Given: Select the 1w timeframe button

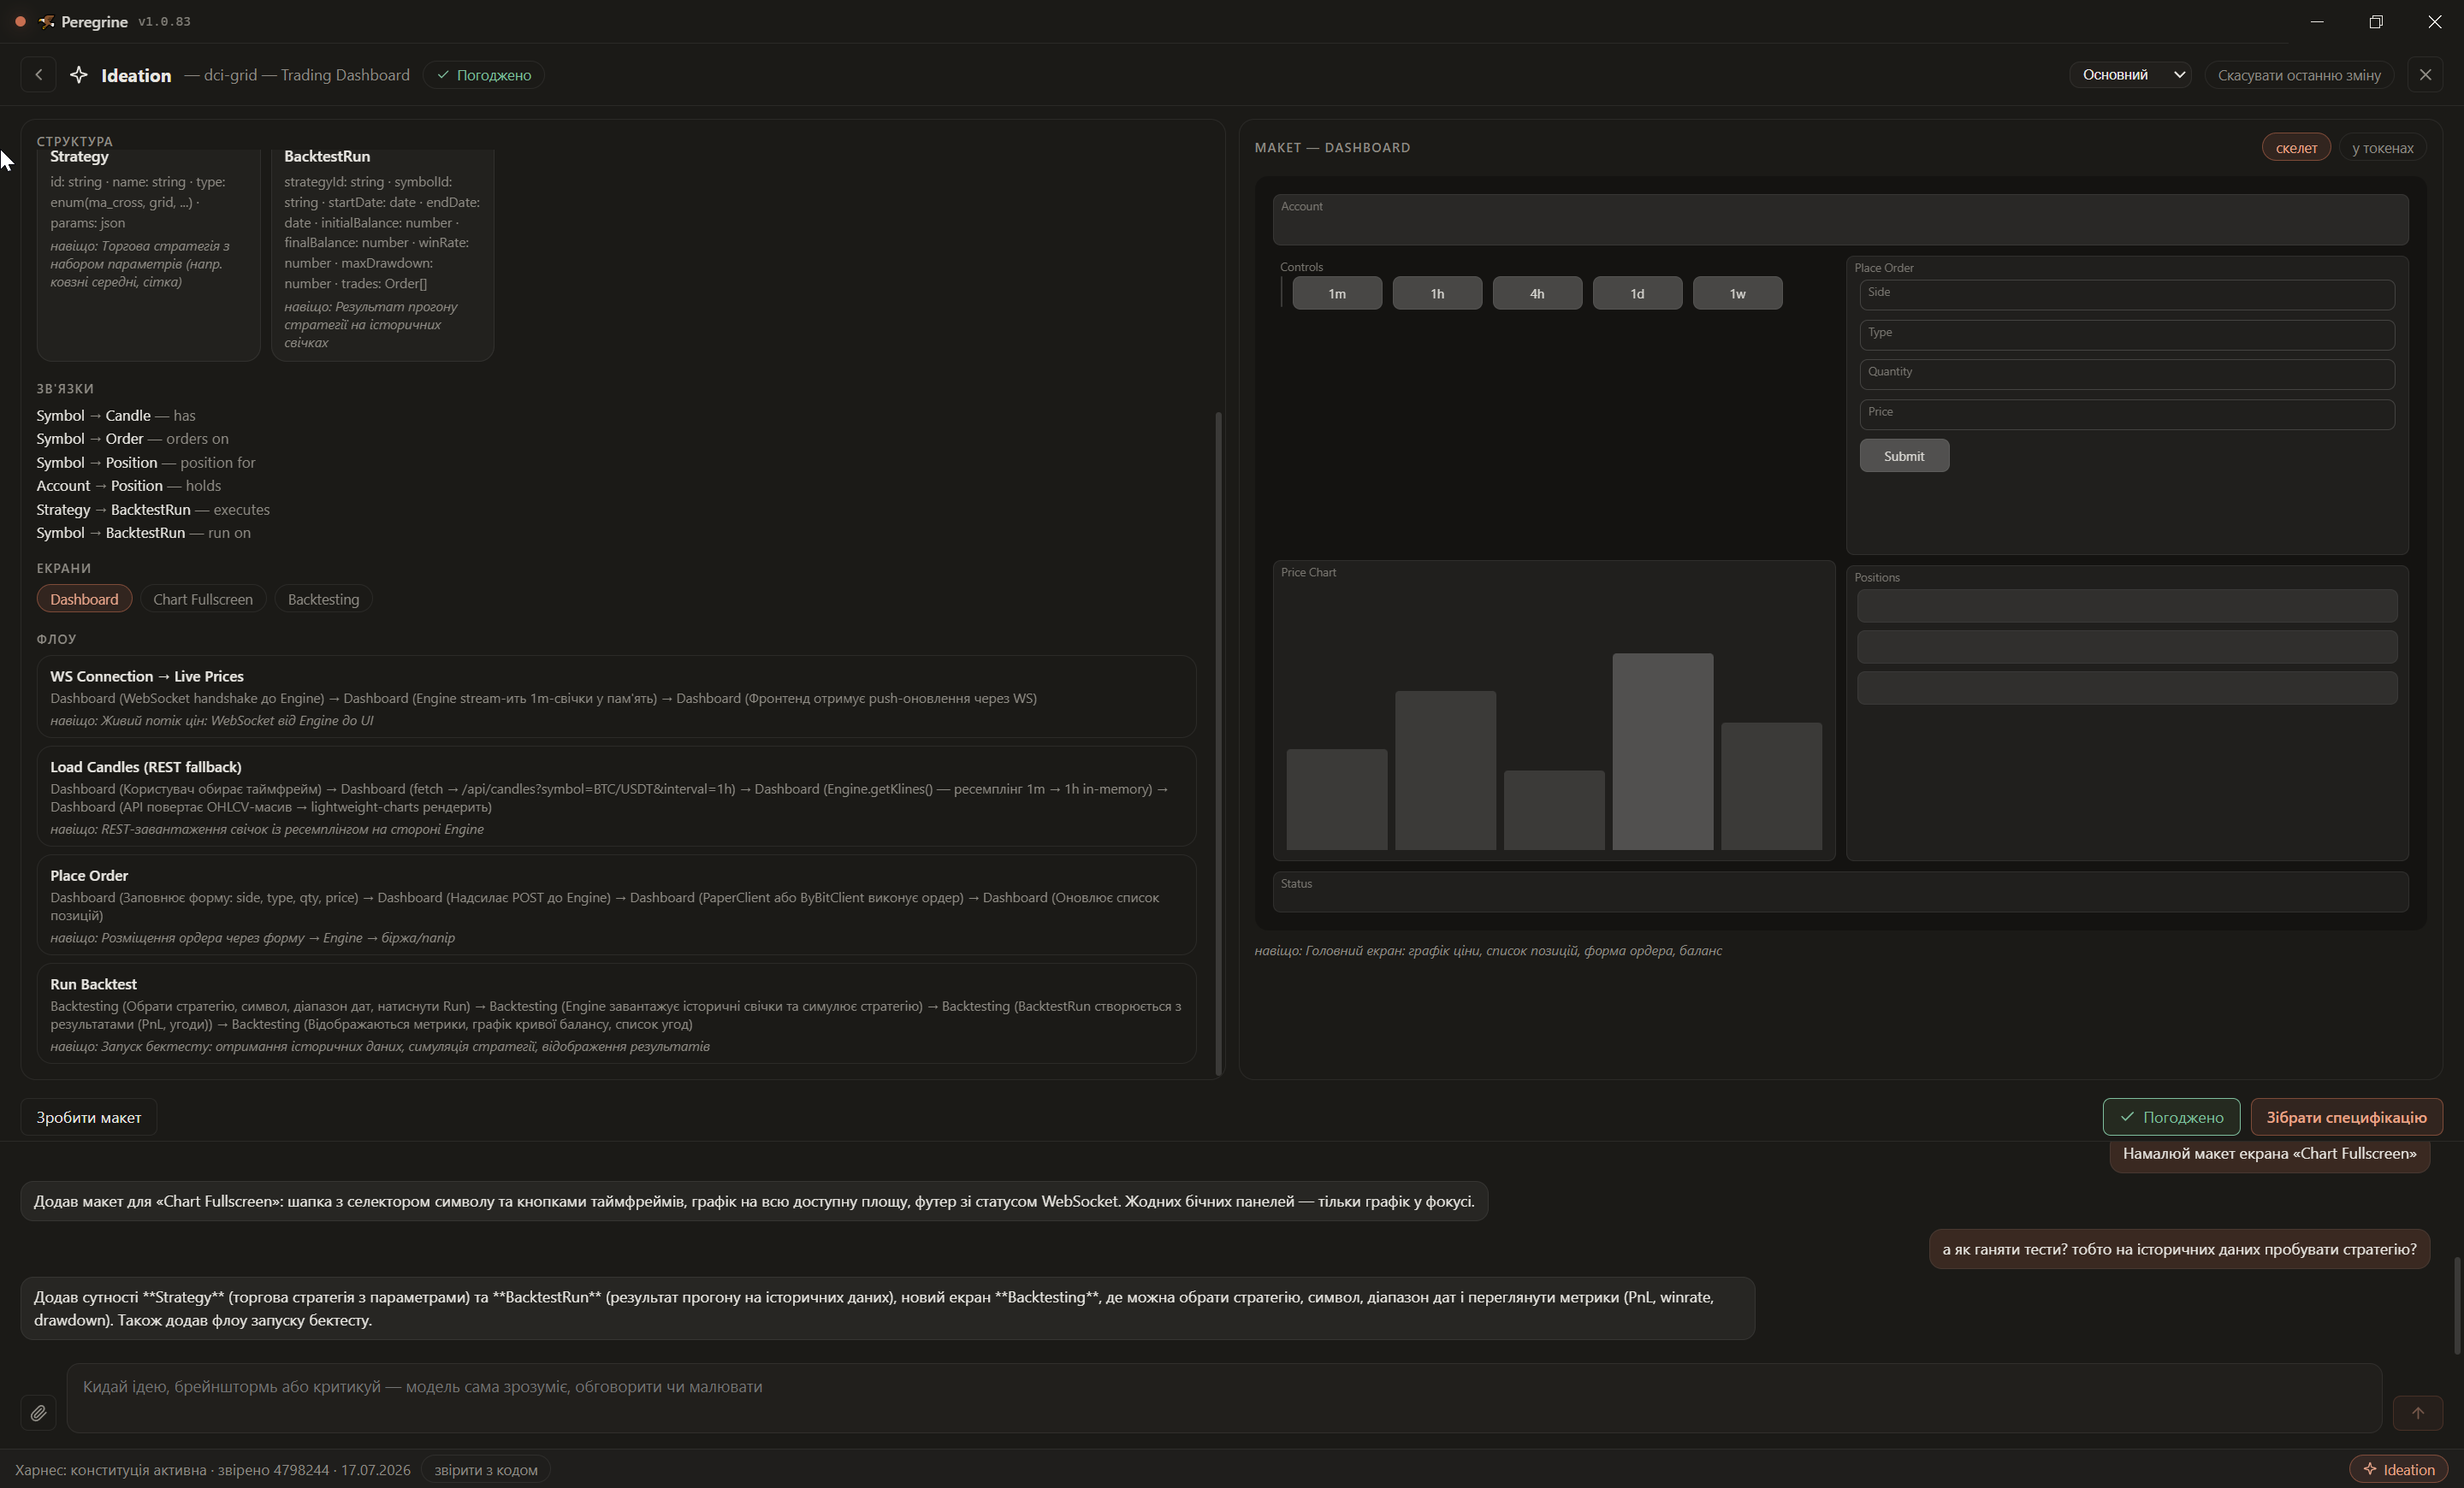Looking at the screenshot, I should tap(1737, 294).
